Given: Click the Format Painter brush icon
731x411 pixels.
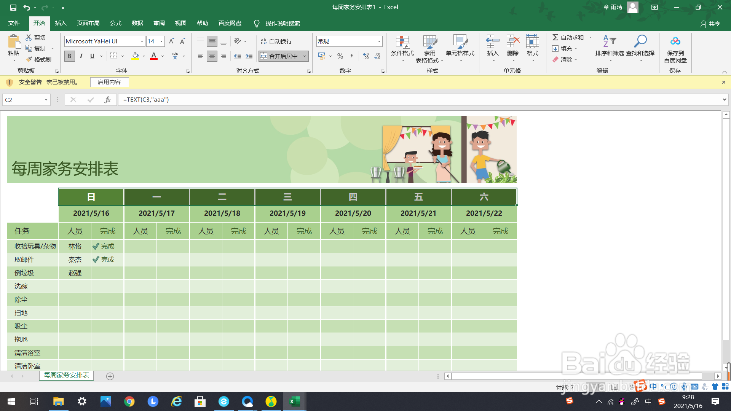Looking at the screenshot, I should (29, 59).
